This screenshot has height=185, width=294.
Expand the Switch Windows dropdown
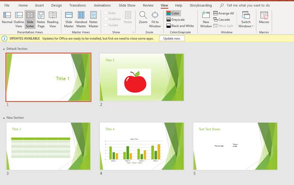click(246, 19)
